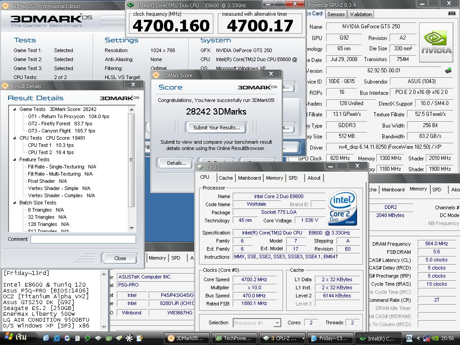Viewport: 460px width, 345px height.
Task: Collapse the Batch Size Tests tree node
Action: (14, 203)
